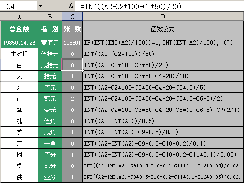Click the formula cell ending in -C5*10)/5)
The image size is (244, 183).
pyautogui.click(x=163, y=87)
